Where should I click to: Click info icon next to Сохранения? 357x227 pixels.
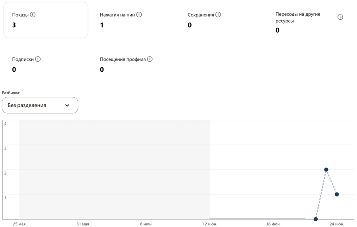[x=218, y=15]
